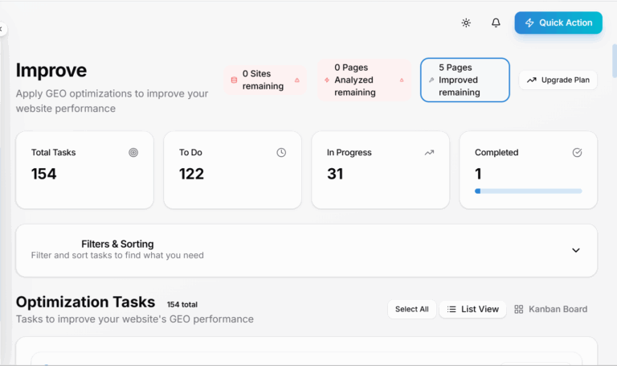This screenshot has width=617, height=366.
Task: Open notifications via the bell icon
Action: point(496,23)
